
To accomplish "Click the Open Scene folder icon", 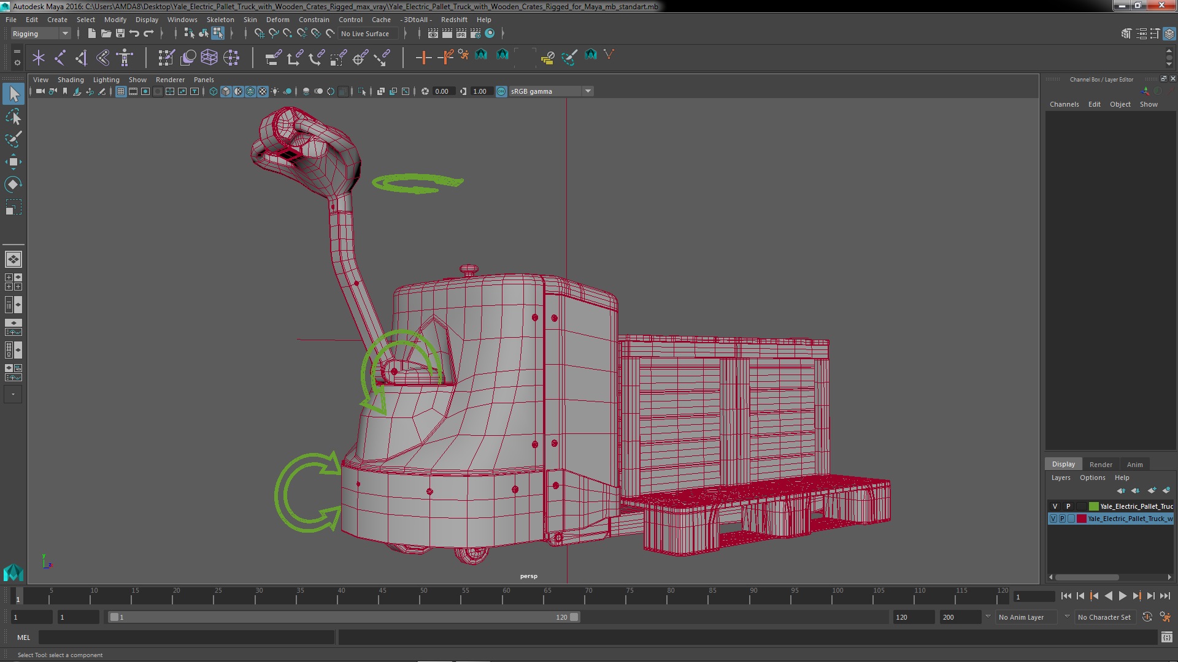I will point(106,33).
